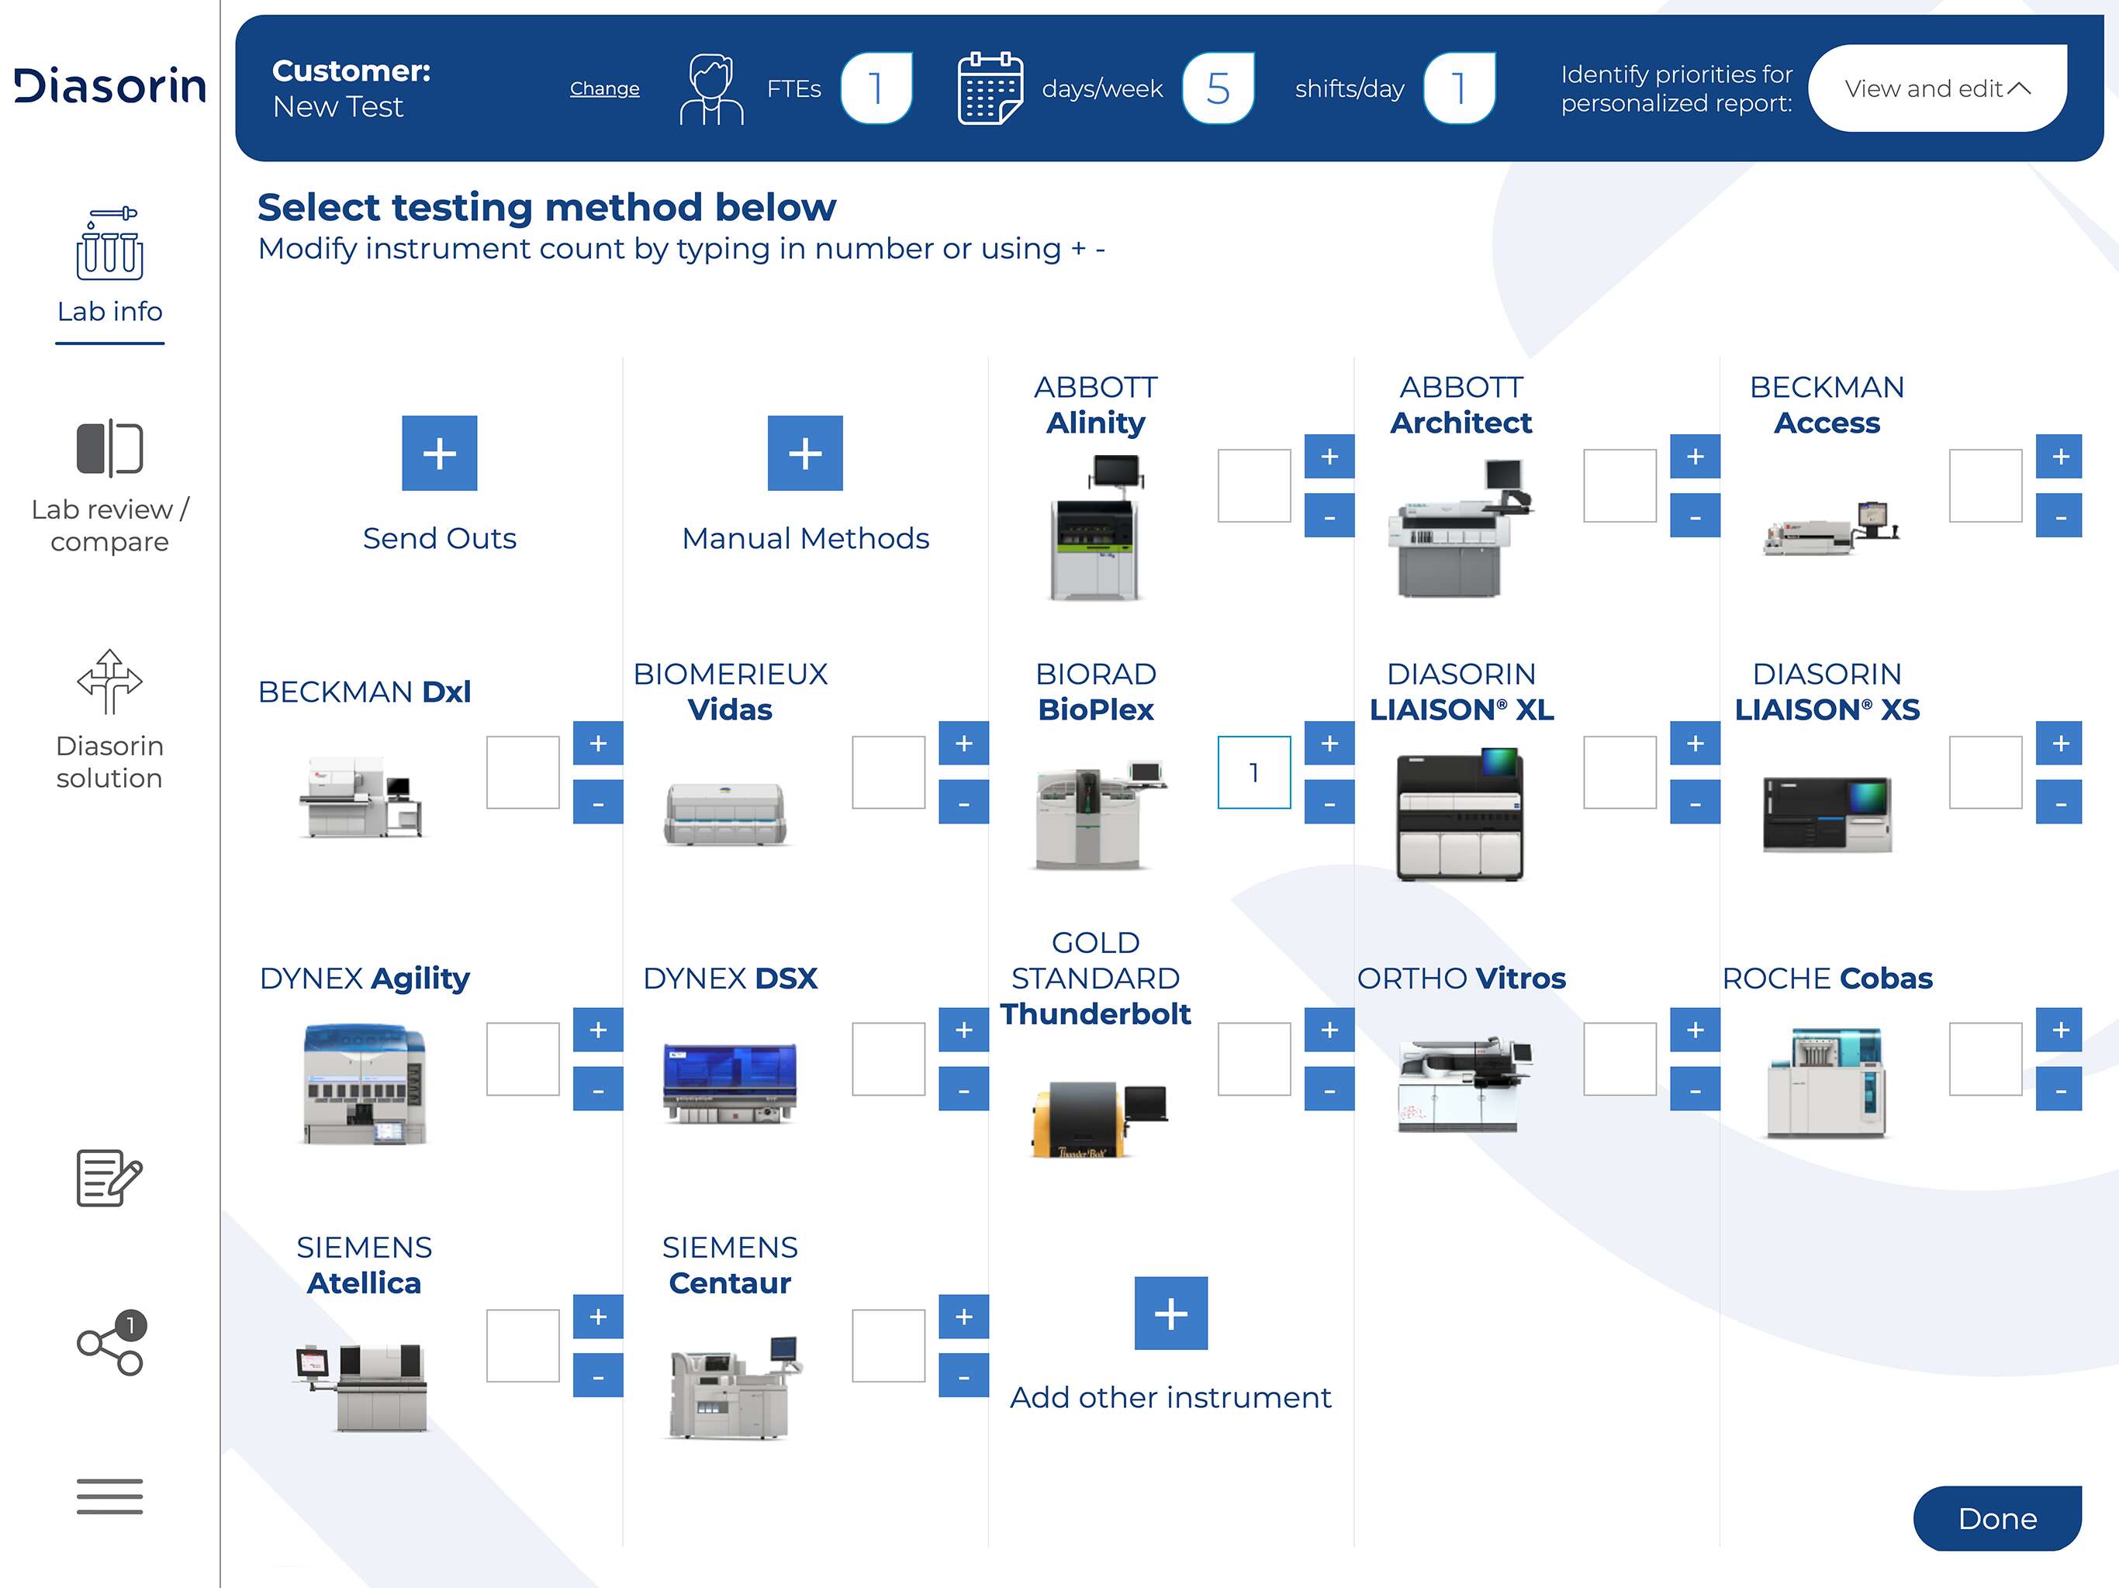Increase Biorad BioPlex instrument count
Screen dimensions: 2119x1588
[1329, 744]
